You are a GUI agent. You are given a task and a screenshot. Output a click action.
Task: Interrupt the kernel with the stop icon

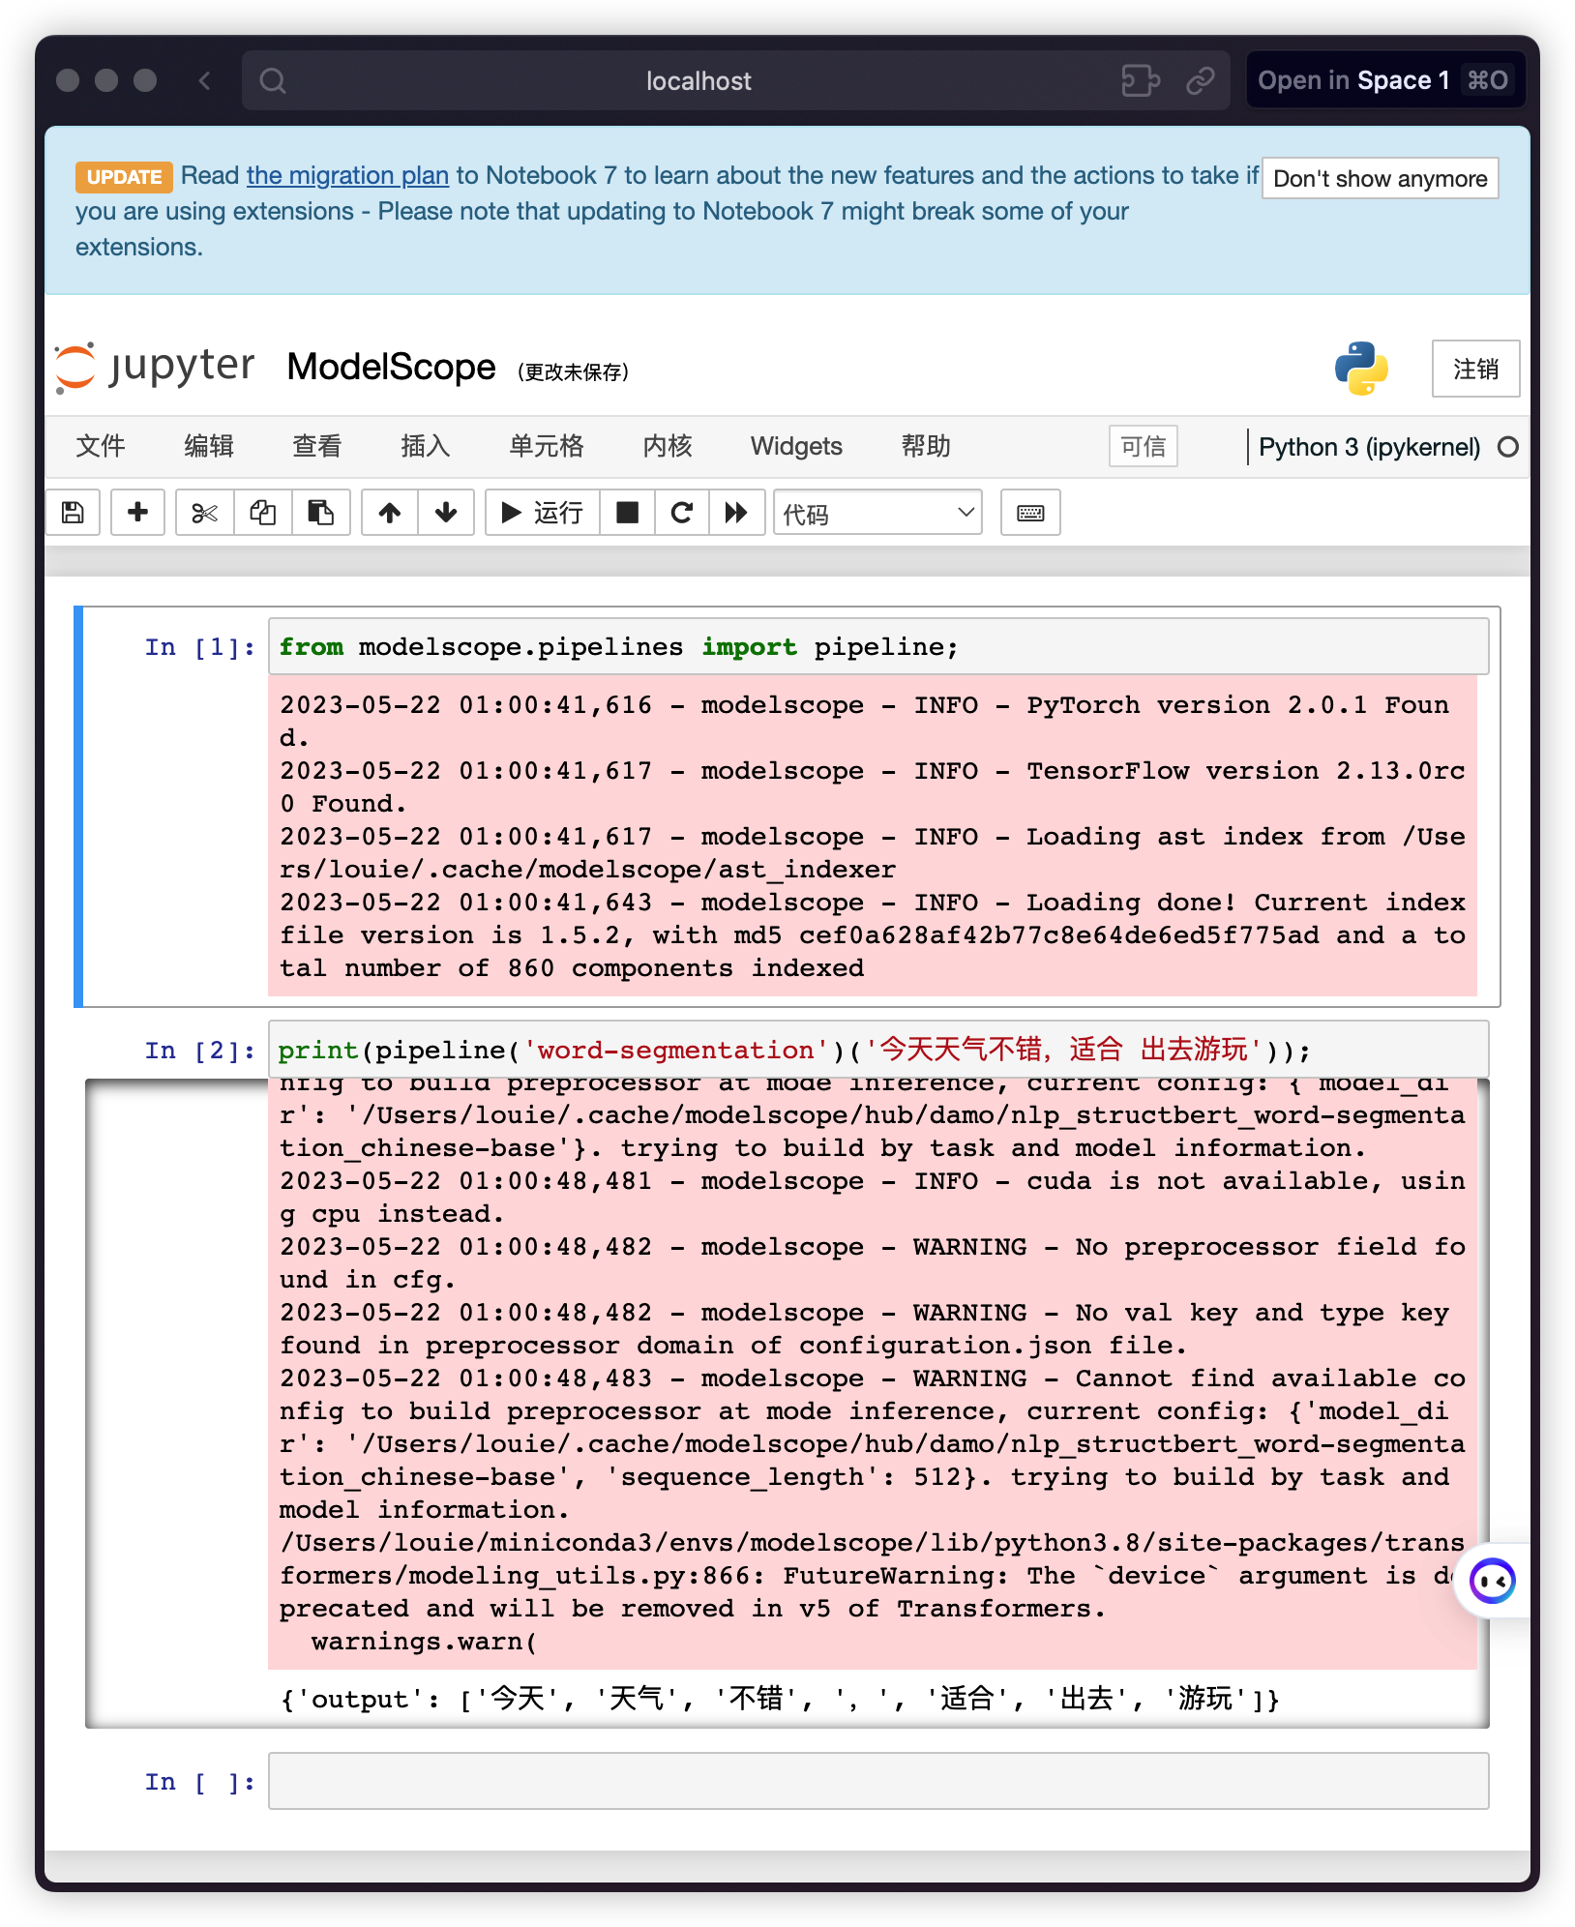coord(627,513)
